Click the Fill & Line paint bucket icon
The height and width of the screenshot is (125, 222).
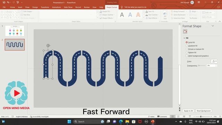pyautogui.click(x=185, y=32)
